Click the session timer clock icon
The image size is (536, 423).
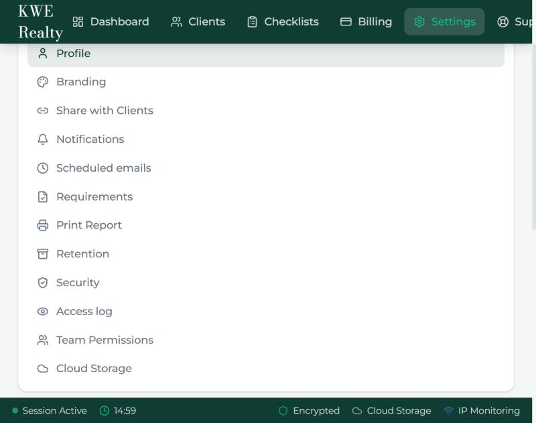point(105,411)
